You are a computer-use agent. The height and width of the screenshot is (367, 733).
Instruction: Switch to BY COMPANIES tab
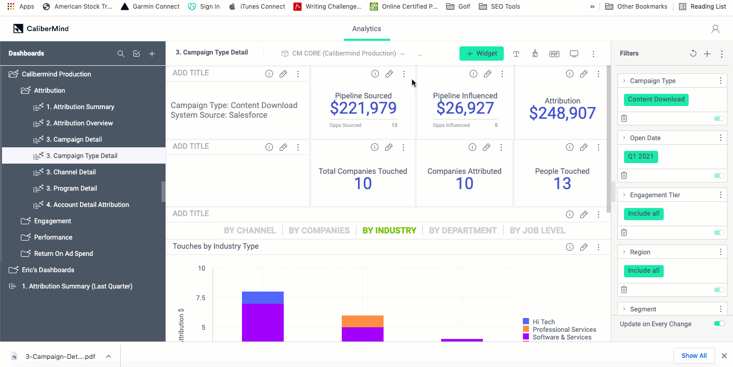click(319, 230)
